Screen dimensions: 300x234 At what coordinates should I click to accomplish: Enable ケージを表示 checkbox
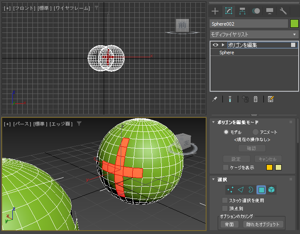(x=226, y=167)
